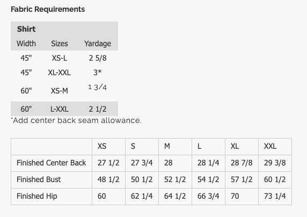Click the 28 7/8 center back measurement
Image resolution: width=307 pixels, height=217 pixels.
[242, 163]
